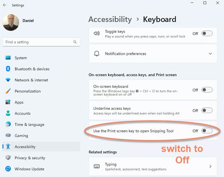Viewport: 224px width, 177px height.
Task: Switch Print screen key Snipping Tool toggle
Action: [x=207, y=131]
